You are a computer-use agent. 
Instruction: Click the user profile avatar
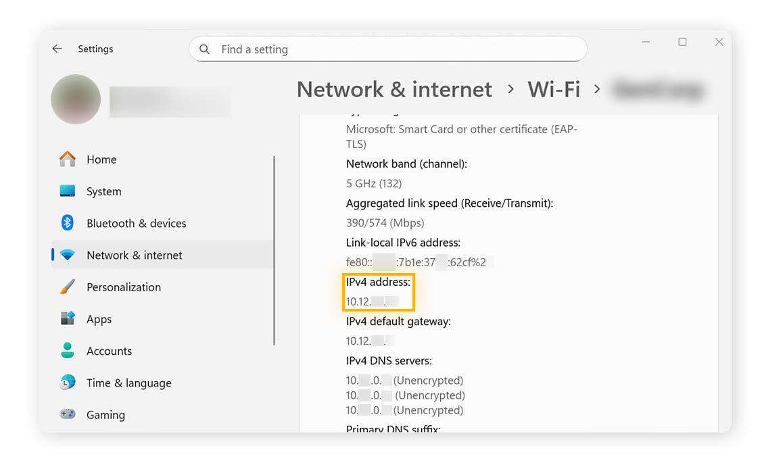click(x=75, y=99)
